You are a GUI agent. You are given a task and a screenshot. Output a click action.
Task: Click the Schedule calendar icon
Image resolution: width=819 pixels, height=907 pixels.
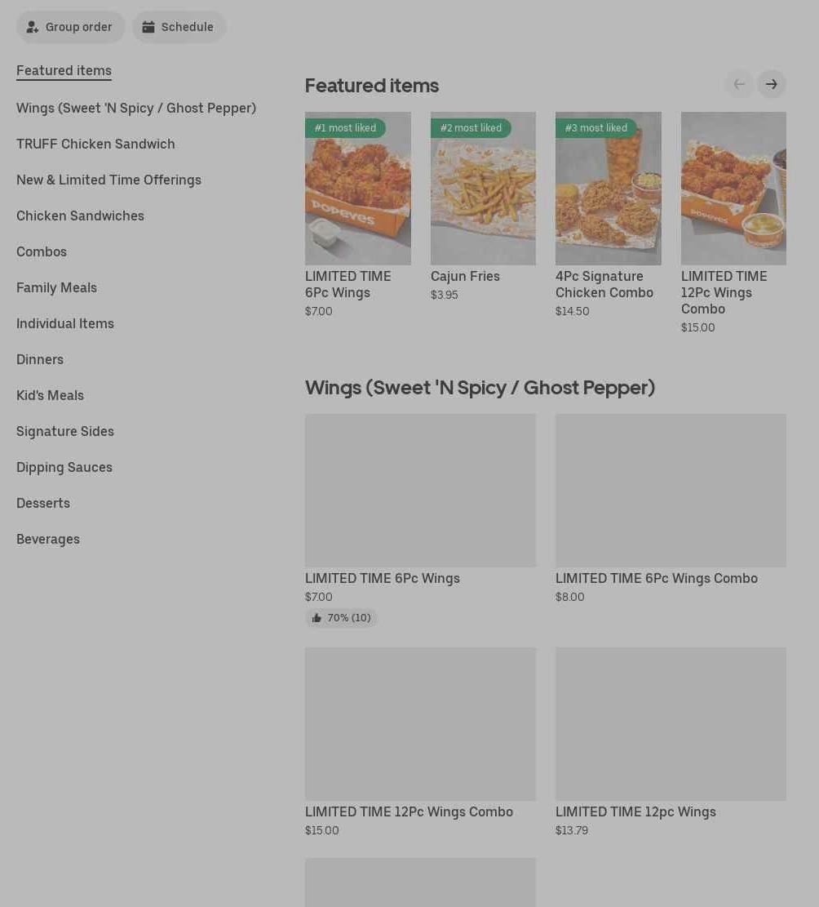[x=148, y=27]
